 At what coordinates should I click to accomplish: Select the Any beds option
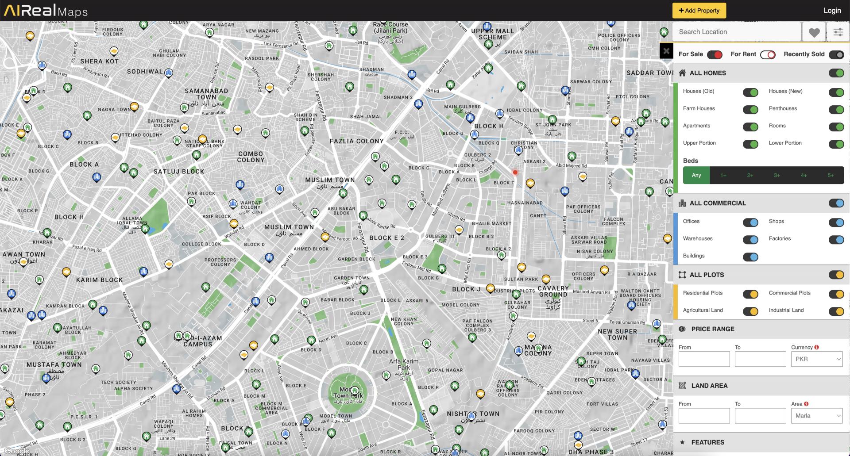tap(696, 175)
